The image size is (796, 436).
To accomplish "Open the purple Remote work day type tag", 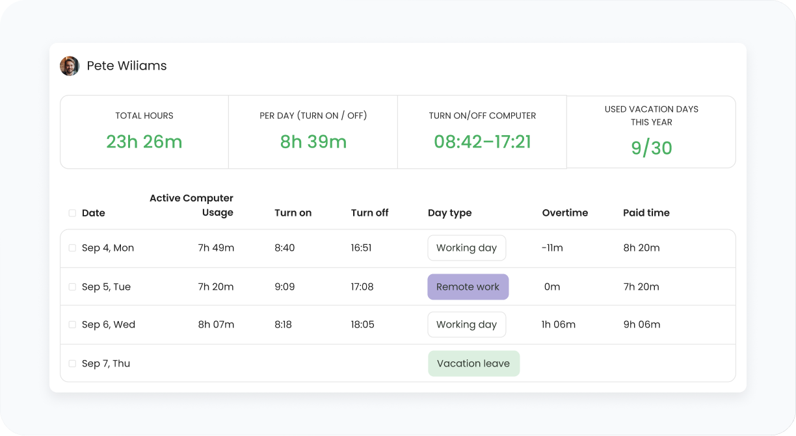I will tap(468, 287).
